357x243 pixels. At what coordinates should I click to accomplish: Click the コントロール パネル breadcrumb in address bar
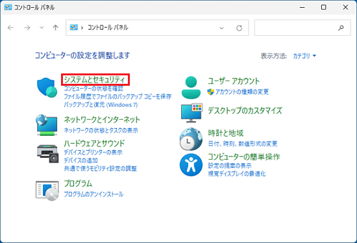108,27
